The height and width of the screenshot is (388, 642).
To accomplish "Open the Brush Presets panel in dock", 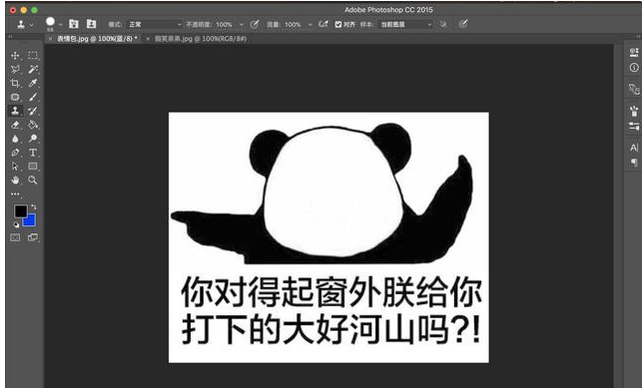I will click(634, 126).
